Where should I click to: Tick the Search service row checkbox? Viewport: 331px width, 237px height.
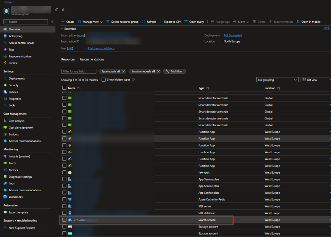[x=64, y=220]
